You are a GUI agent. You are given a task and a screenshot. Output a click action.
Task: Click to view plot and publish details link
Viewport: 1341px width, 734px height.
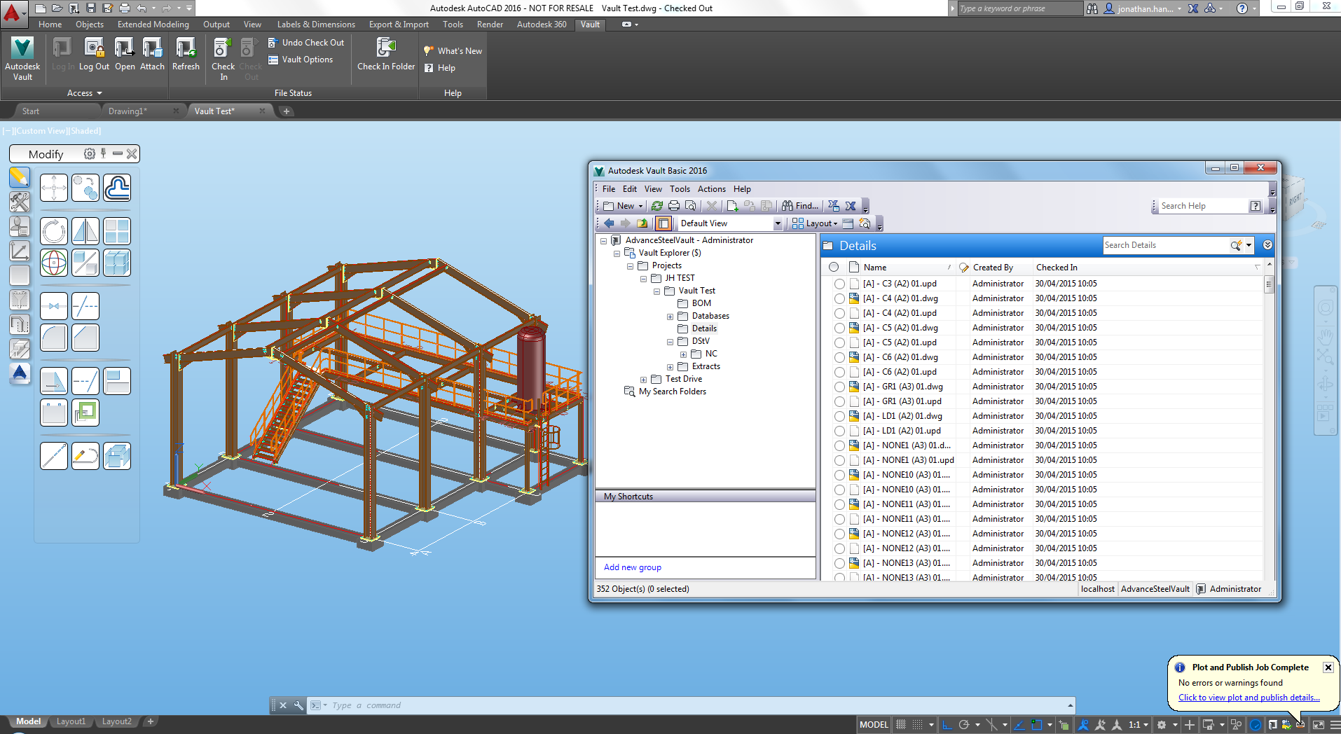click(1249, 698)
